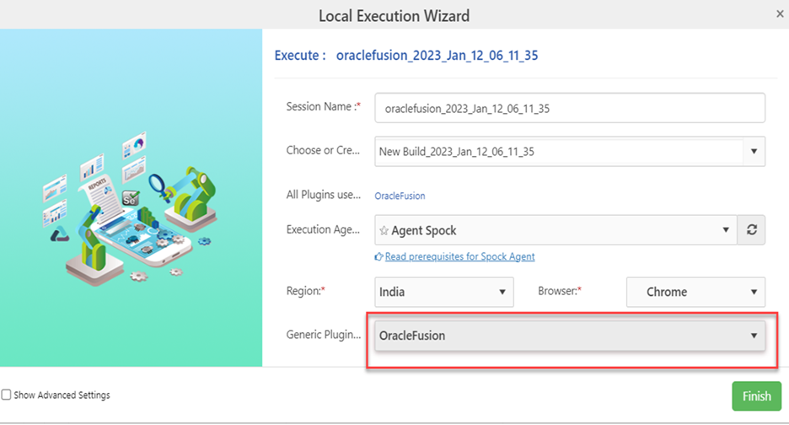This screenshot has width=789, height=425.
Task: Expand the Generic Plugin dropdown showing OracleFusion
Action: [570, 336]
